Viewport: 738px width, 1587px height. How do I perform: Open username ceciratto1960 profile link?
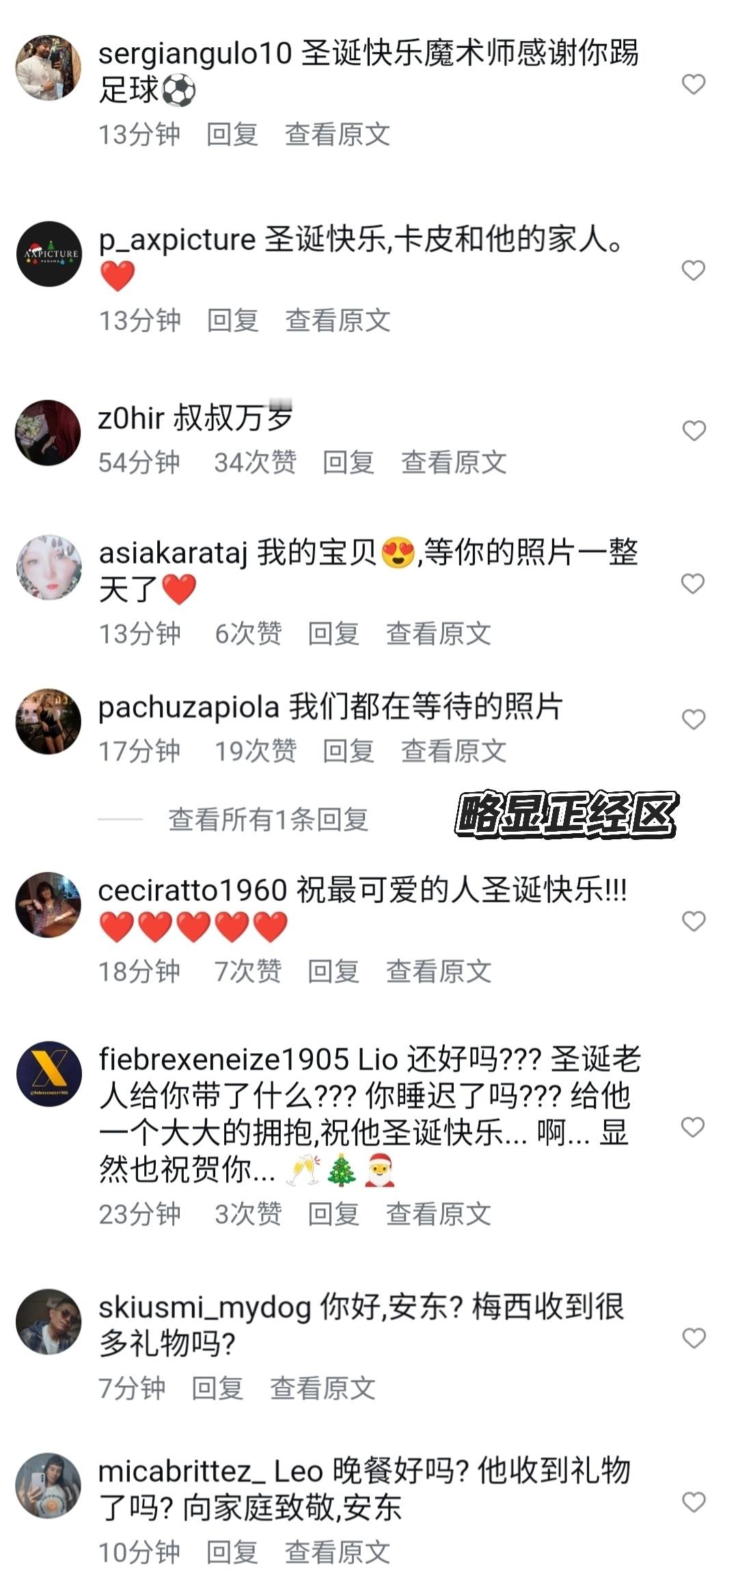[193, 890]
